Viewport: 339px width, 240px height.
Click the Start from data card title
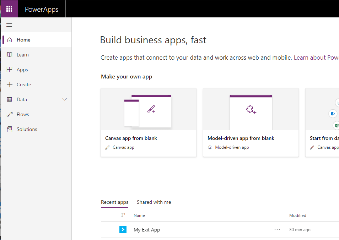[x=324, y=138]
